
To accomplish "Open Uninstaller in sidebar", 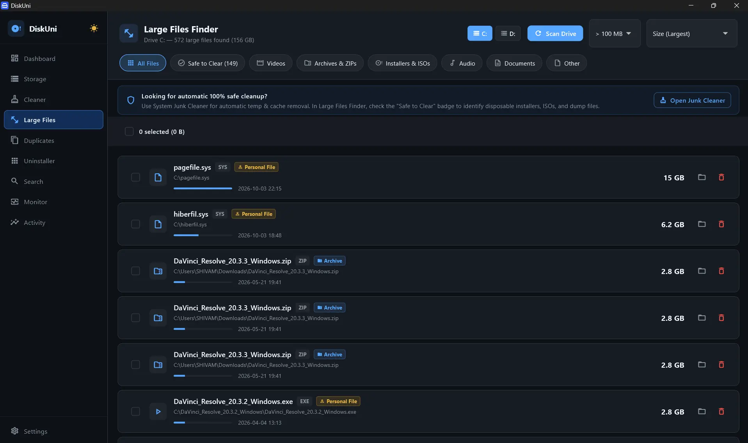I will pyautogui.click(x=53, y=161).
